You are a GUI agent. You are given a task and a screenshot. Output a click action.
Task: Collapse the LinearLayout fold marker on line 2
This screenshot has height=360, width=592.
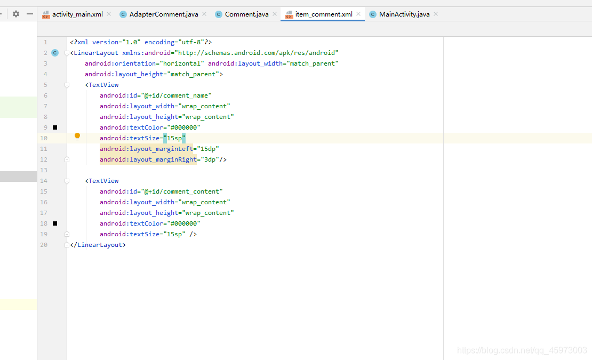pyautogui.click(x=67, y=53)
